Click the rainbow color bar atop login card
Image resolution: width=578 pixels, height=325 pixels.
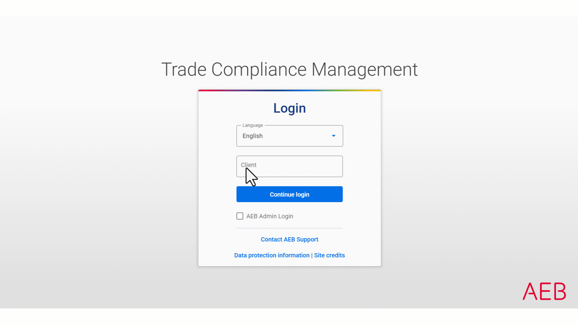tap(289, 90)
